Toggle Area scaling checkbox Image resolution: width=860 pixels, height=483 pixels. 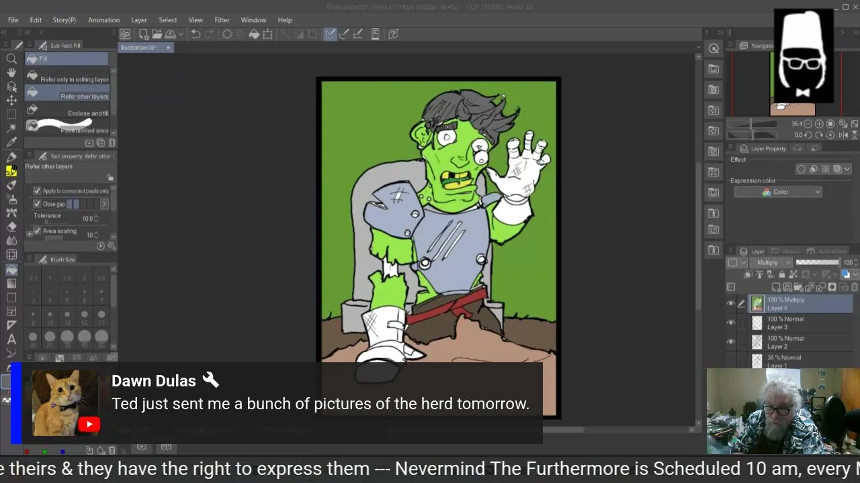point(37,231)
